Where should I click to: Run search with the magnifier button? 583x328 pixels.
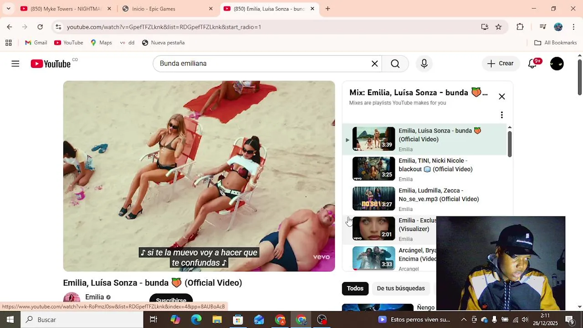(x=395, y=64)
